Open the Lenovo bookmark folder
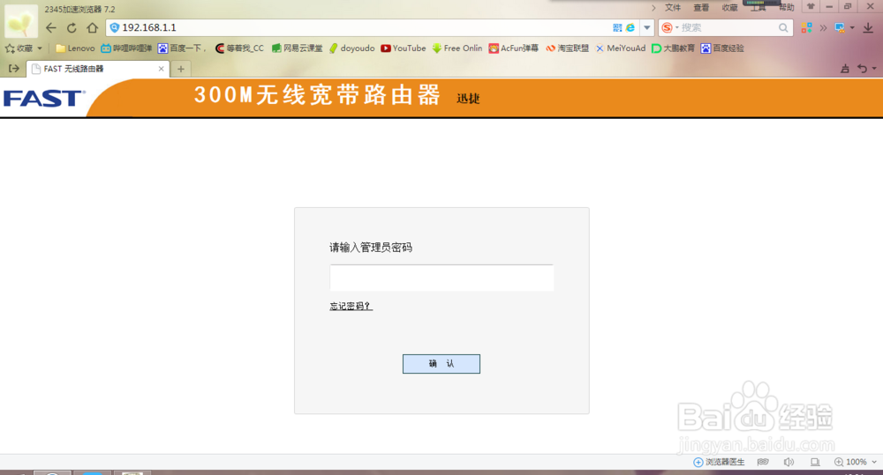This screenshot has width=883, height=475. point(75,48)
